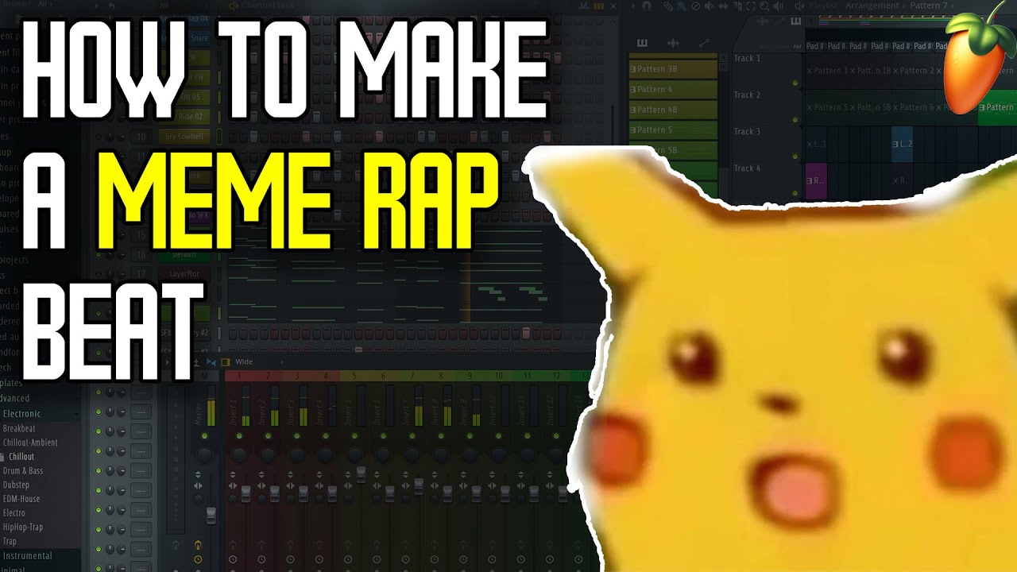Collapse the Electronic folder in browser
This screenshot has width=1017, height=572.
click(38, 414)
